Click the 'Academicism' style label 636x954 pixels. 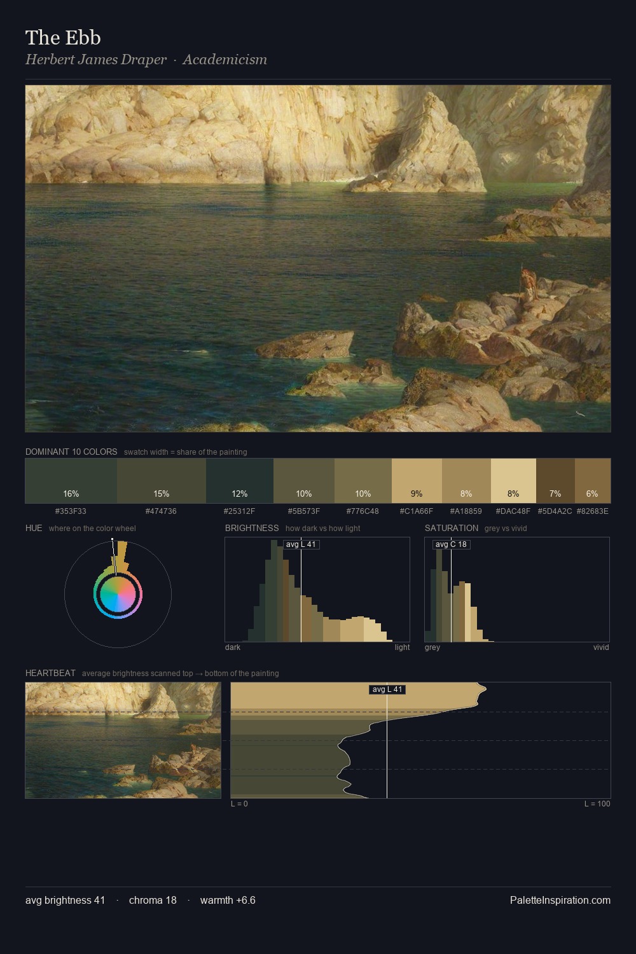click(x=225, y=60)
